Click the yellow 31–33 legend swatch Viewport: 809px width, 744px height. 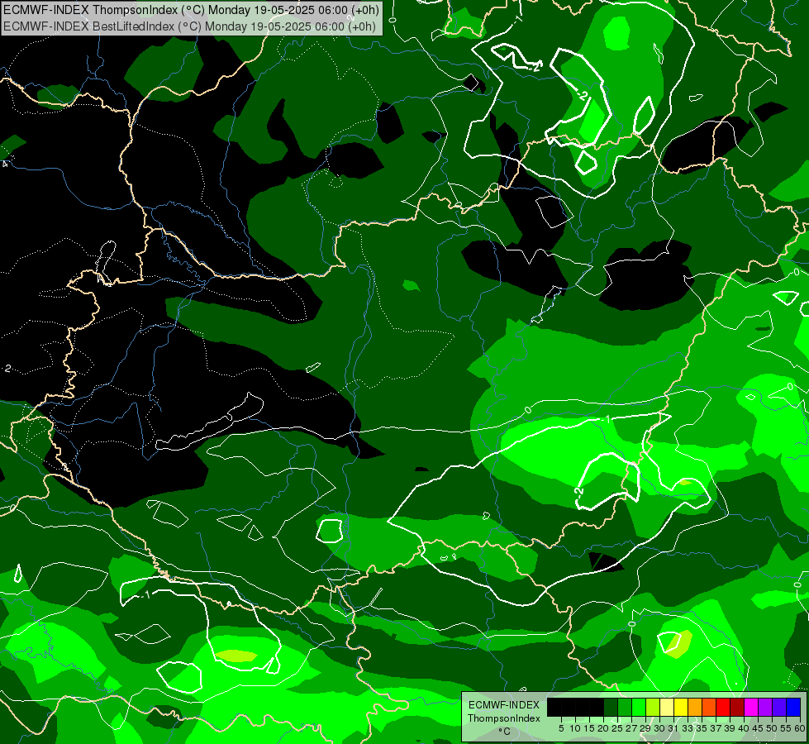pyautogui.click(x=681, y=707)
